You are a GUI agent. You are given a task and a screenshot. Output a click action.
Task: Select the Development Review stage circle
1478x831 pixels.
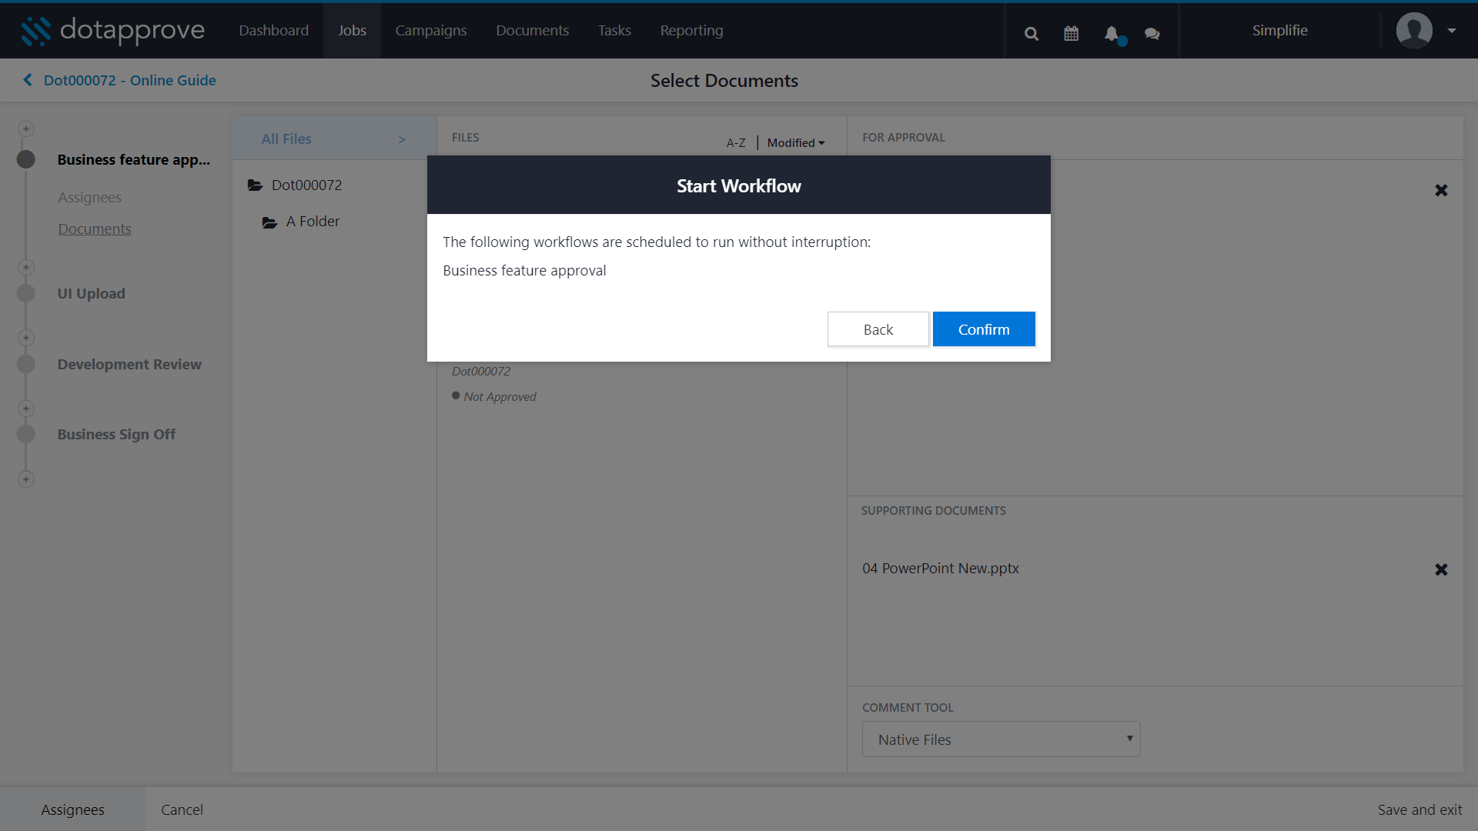click(26, 364)
